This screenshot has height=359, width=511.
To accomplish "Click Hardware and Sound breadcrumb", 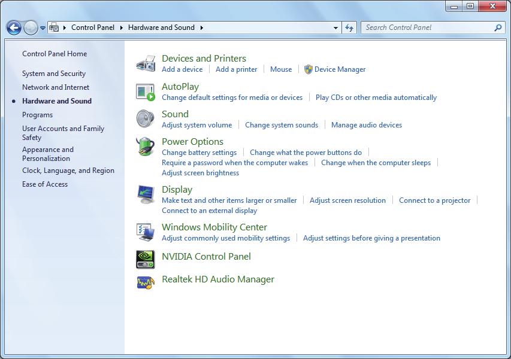I will [161, 28].
